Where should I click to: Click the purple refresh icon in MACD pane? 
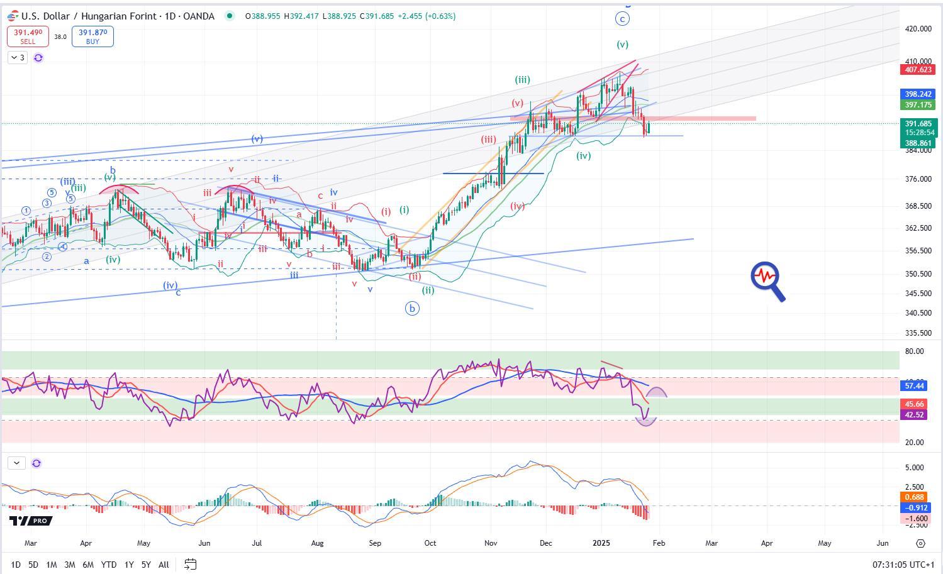(x=36, y=463)
